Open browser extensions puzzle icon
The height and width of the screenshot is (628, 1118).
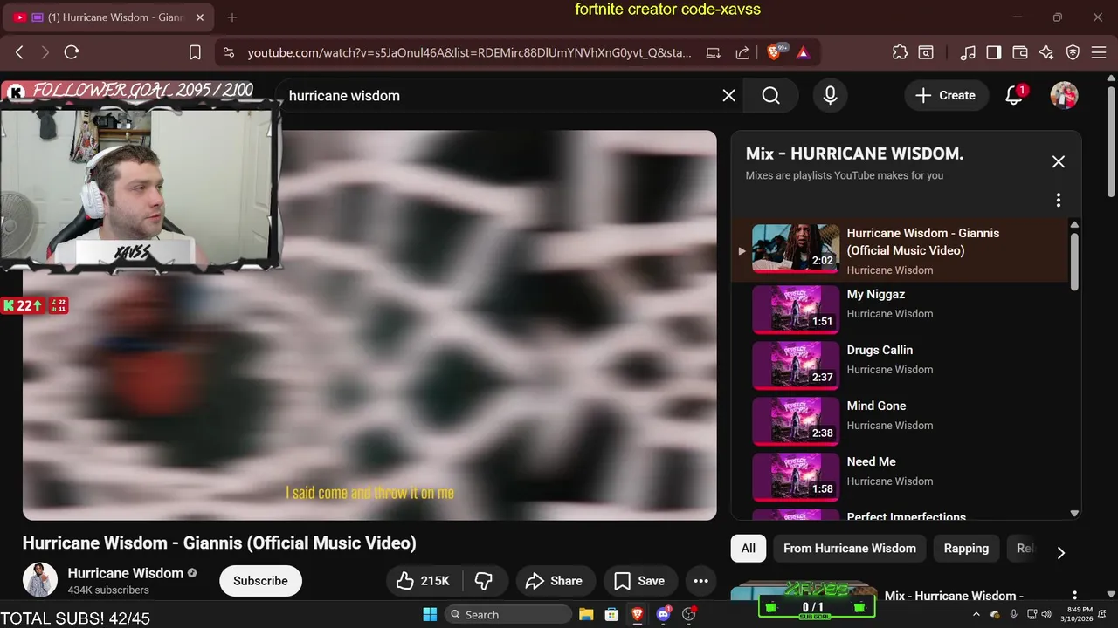coord(900,52)
